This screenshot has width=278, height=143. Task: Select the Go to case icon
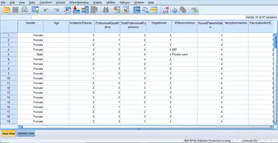(68, 10)
